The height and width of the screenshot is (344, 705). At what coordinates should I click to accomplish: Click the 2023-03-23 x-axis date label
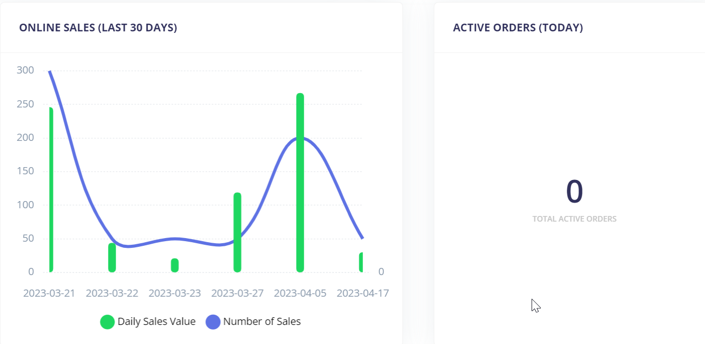click(175, 293)
